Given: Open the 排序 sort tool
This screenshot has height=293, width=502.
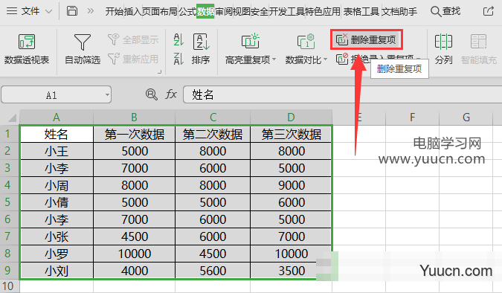Looking at the screenshot, I should point(201,49).
